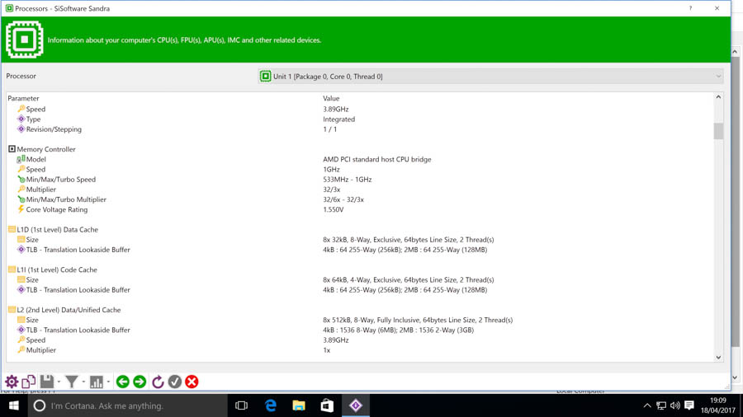The image size is (743, 417).
Task: Select Core Voltage Rating row
Action: pyautogui.click(x=360, y=209)
